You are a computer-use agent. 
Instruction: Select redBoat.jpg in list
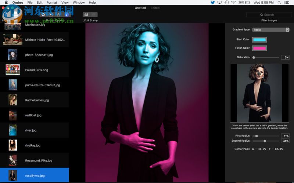[x=35, y=115]
